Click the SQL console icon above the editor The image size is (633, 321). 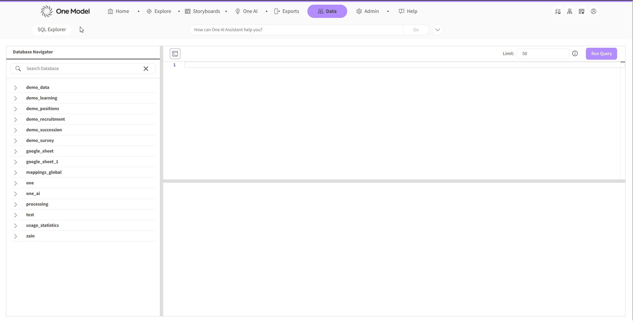[175, 54]
